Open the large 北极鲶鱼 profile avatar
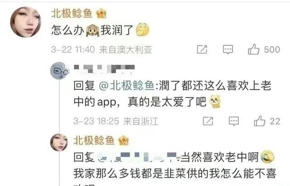Viewport: 290px width, 186px height. [x=25, y=22]
